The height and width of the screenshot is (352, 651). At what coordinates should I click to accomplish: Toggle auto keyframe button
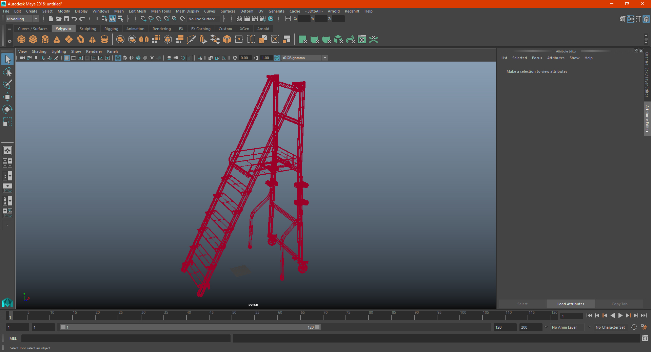(634, 327)
